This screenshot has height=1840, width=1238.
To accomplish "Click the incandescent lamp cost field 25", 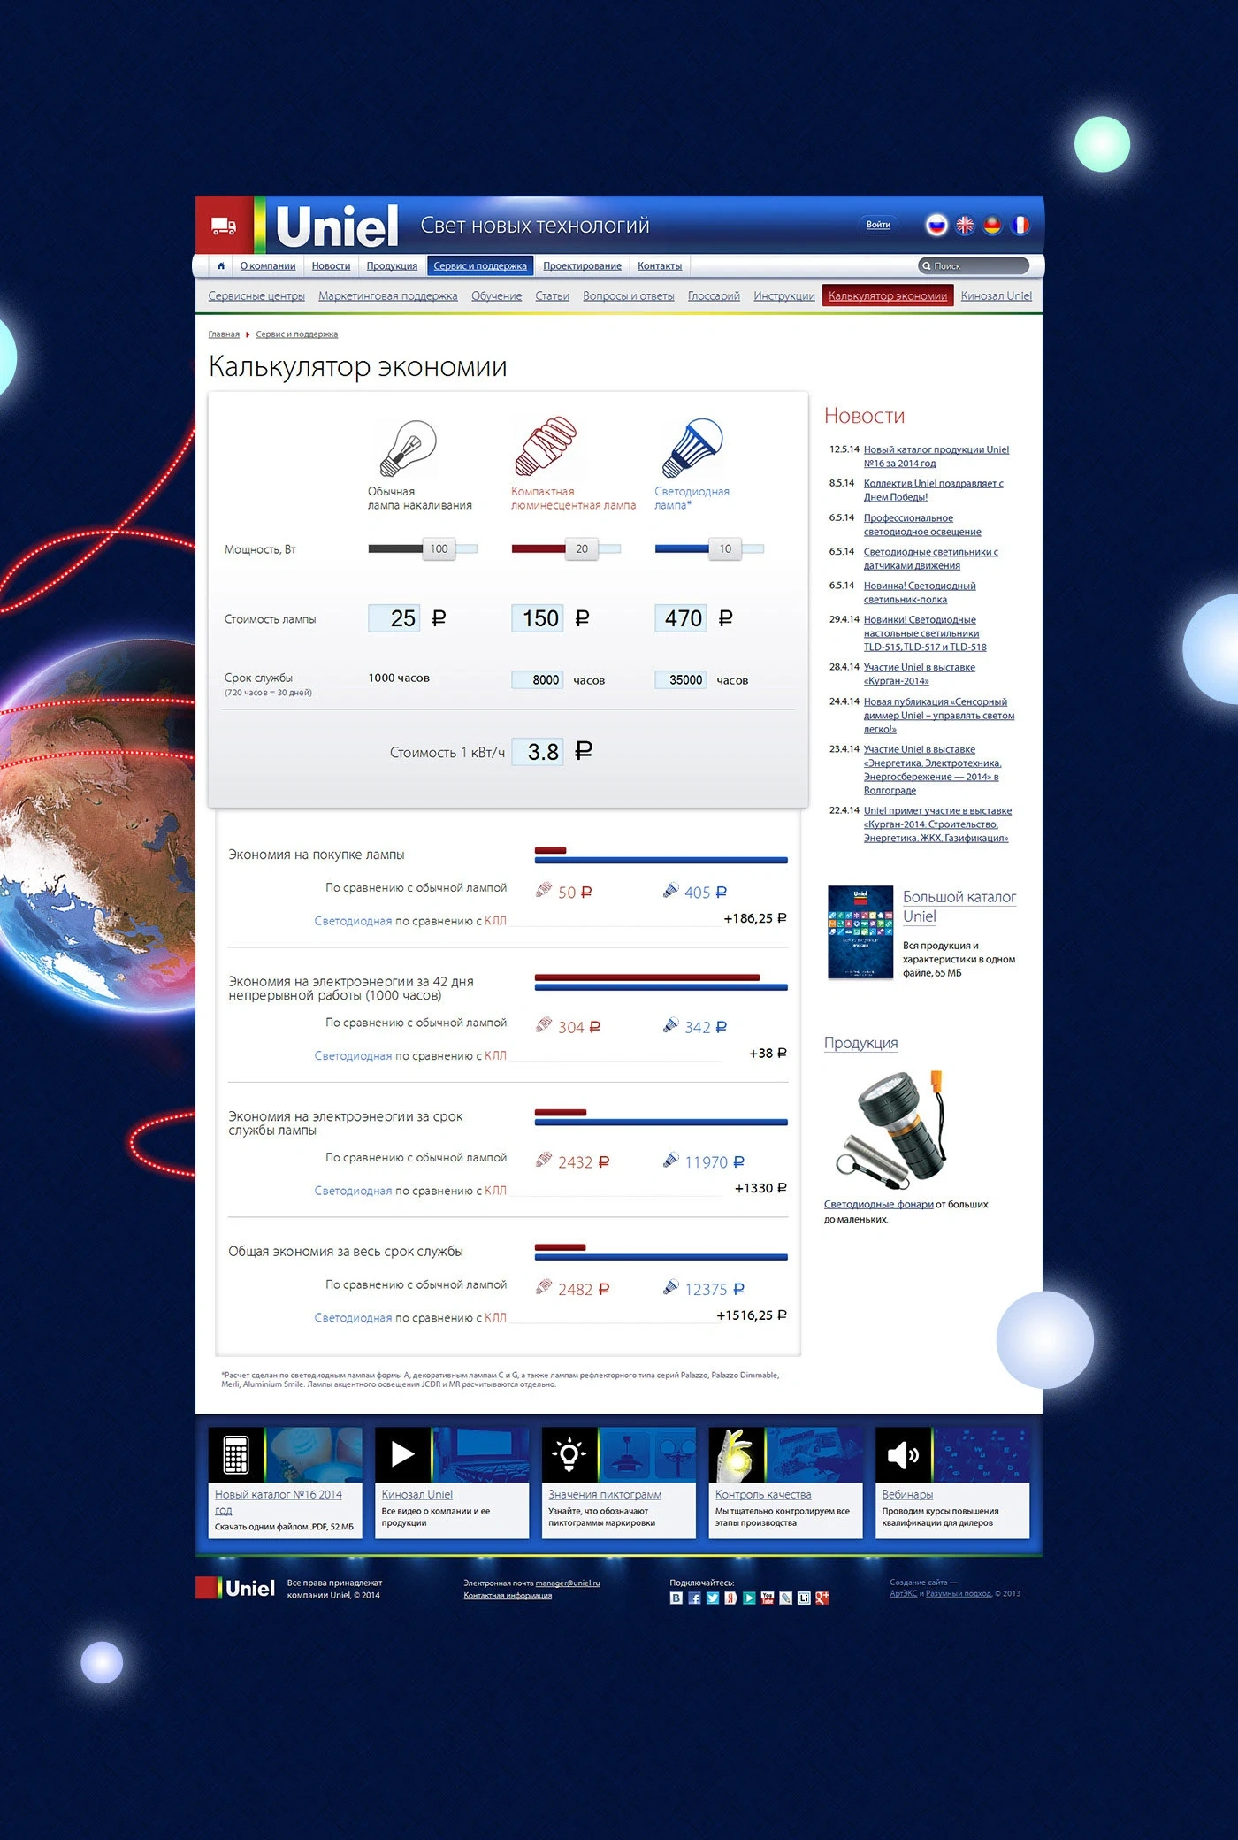I will 394,618.
